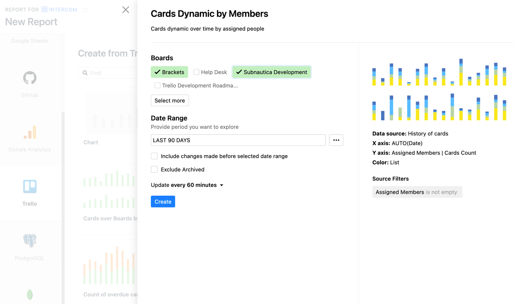Image resolution: width=524 pixels, height=304 pixels.
Task: Close the New Report panel
Action: 126,10
